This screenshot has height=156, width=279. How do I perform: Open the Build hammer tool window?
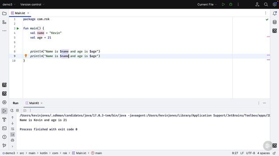click(4, 120)
